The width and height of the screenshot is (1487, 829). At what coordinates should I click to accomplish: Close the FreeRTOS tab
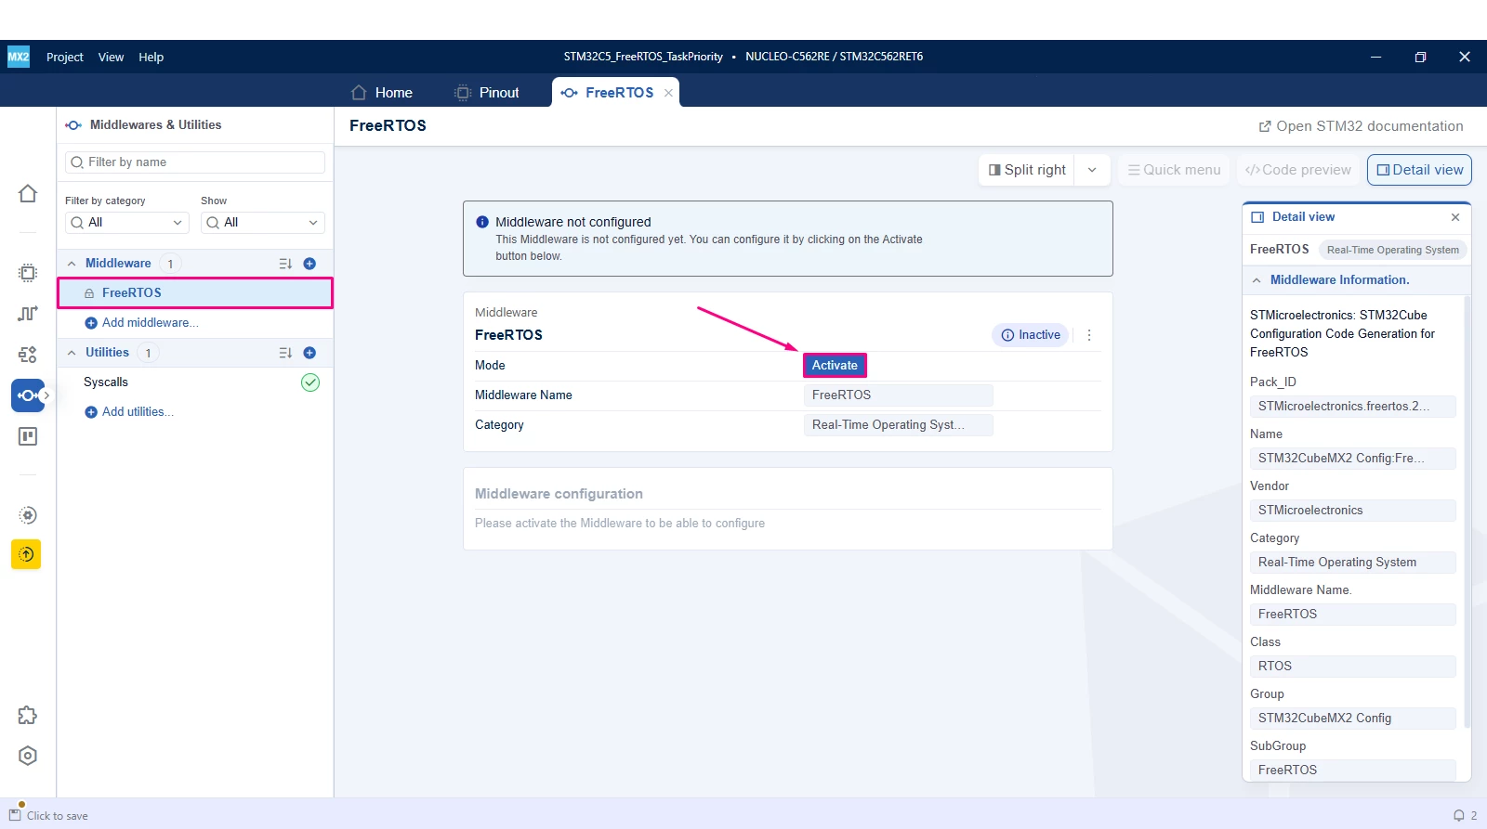tap(668, 93)
